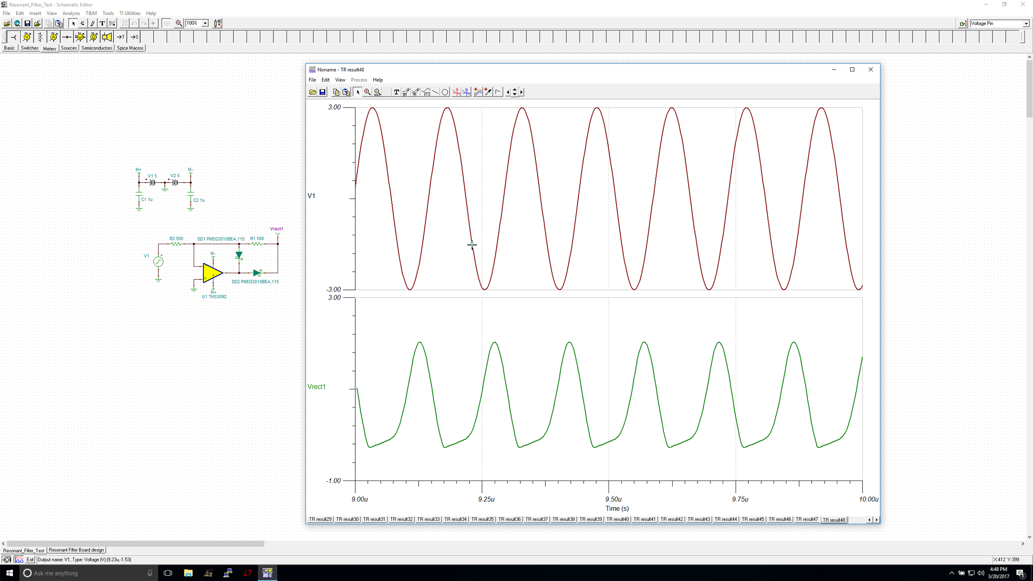Click the 1K component value probe icon
This screenshot has width=1033, height=581.
218,24
